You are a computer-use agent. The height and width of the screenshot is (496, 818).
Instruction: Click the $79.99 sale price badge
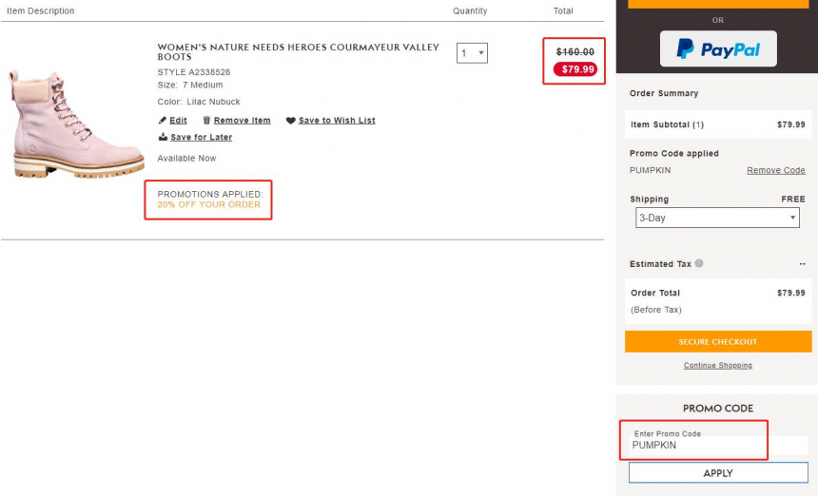575,69
